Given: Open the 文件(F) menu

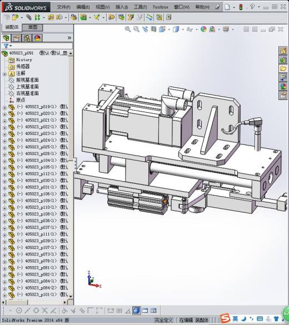Looking at the screenshot, I should click(x=63, y=7).
